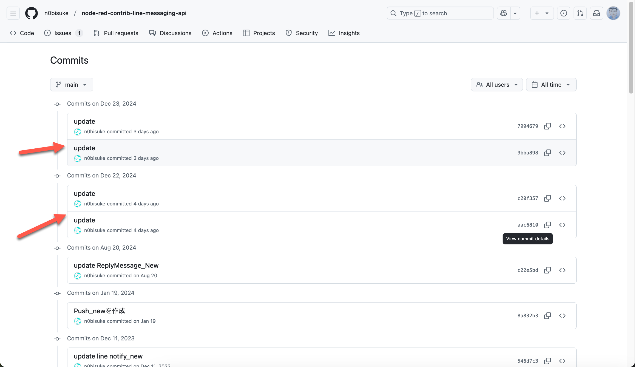Expand the All time date filter
This screenshot has height=367, width=635.
[551, 84]
